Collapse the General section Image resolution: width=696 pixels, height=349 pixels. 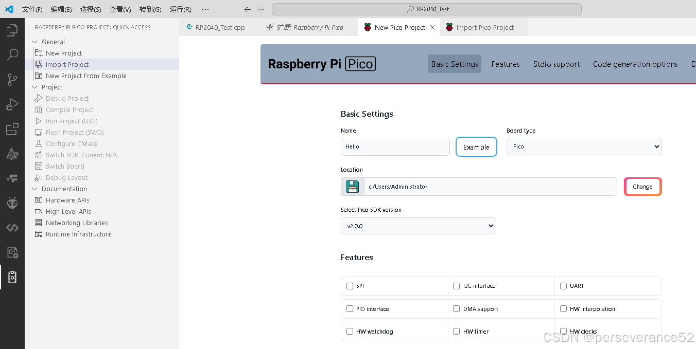(x=35, y=42)
